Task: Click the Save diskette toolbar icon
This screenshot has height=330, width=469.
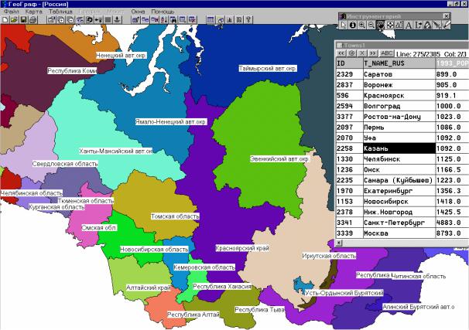Action: click(x=23, y=20)
